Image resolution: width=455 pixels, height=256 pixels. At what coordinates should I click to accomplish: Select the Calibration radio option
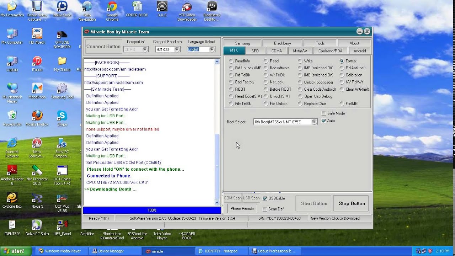[351, 75]
